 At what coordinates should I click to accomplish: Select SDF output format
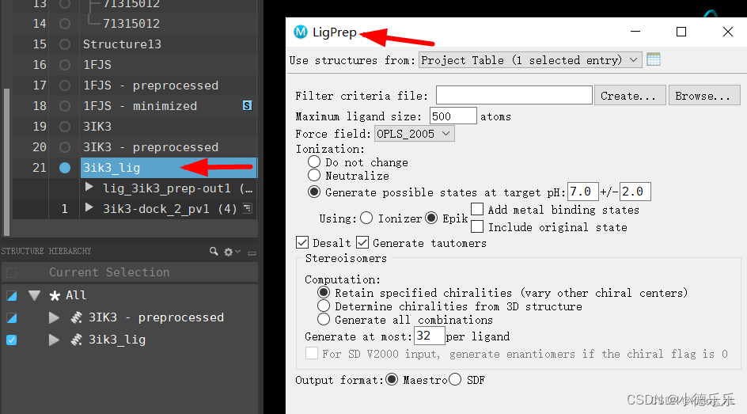pyautogui.click(x=455, y=379)
